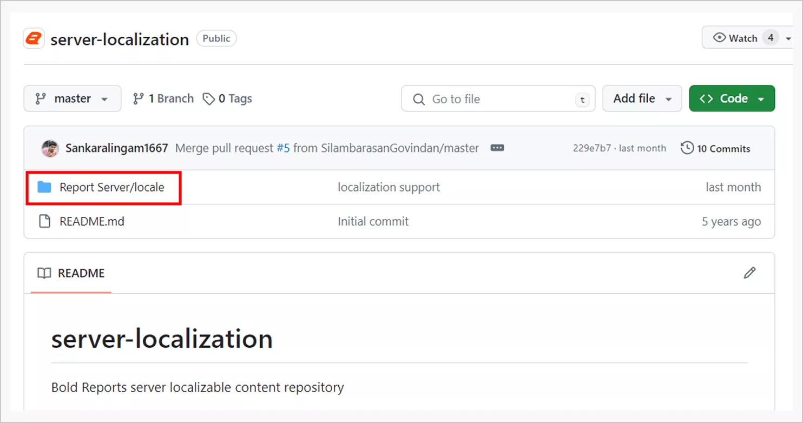Click the Bold Reports logo icon
The width and height of the screenshot is (803, 423).
(x=33, y=38)
